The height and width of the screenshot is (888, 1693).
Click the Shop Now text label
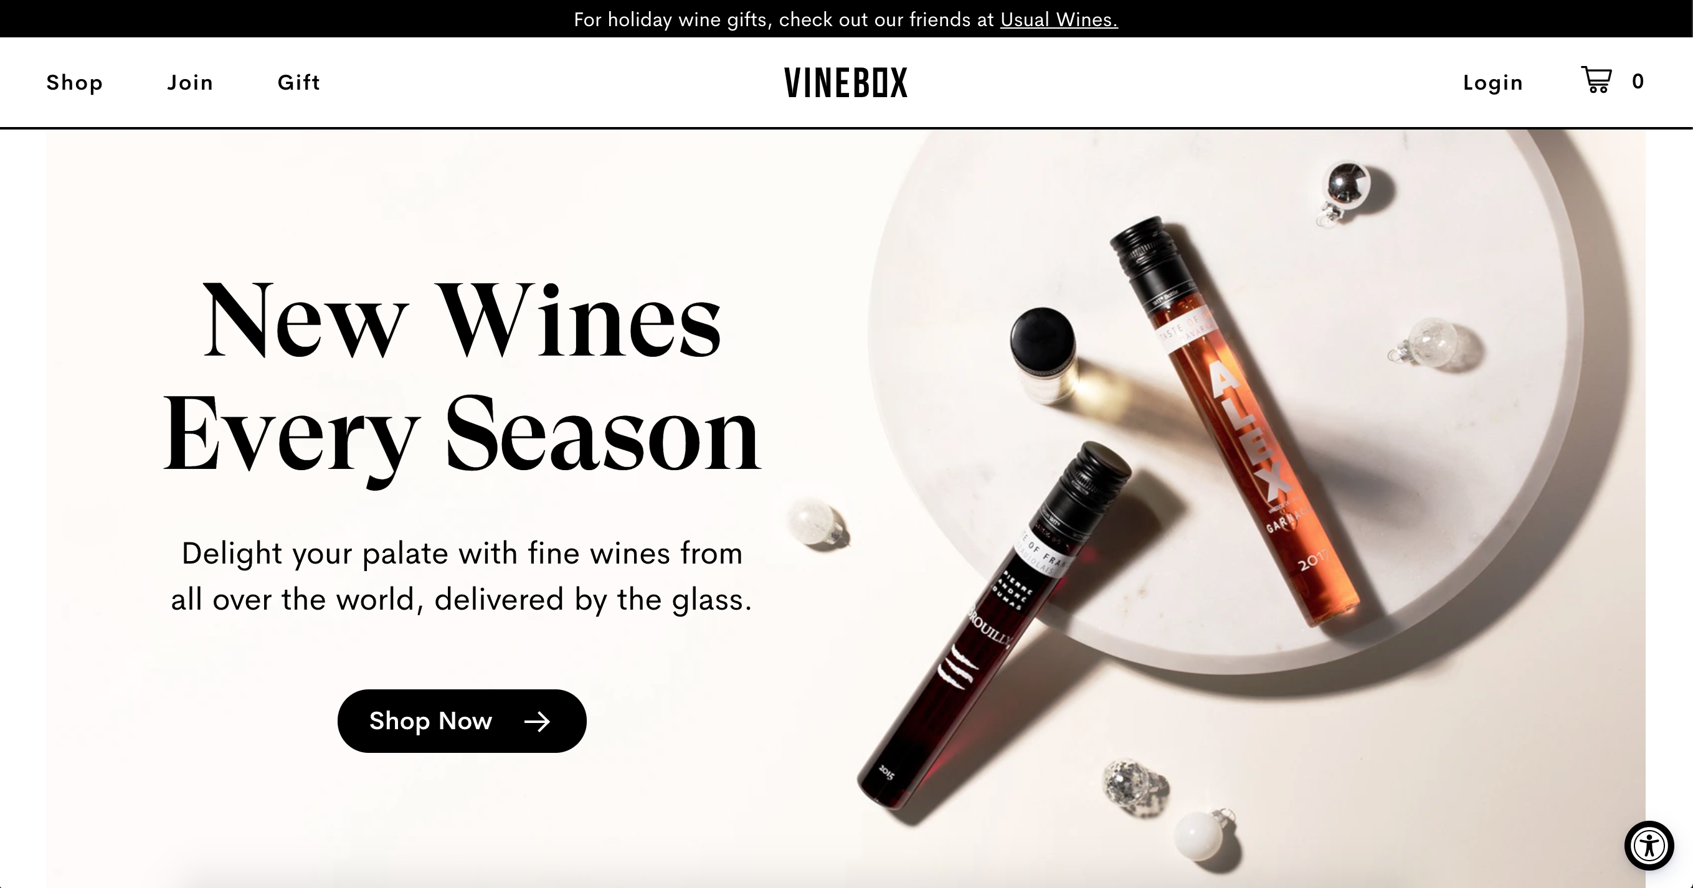(x=430, y=721)
